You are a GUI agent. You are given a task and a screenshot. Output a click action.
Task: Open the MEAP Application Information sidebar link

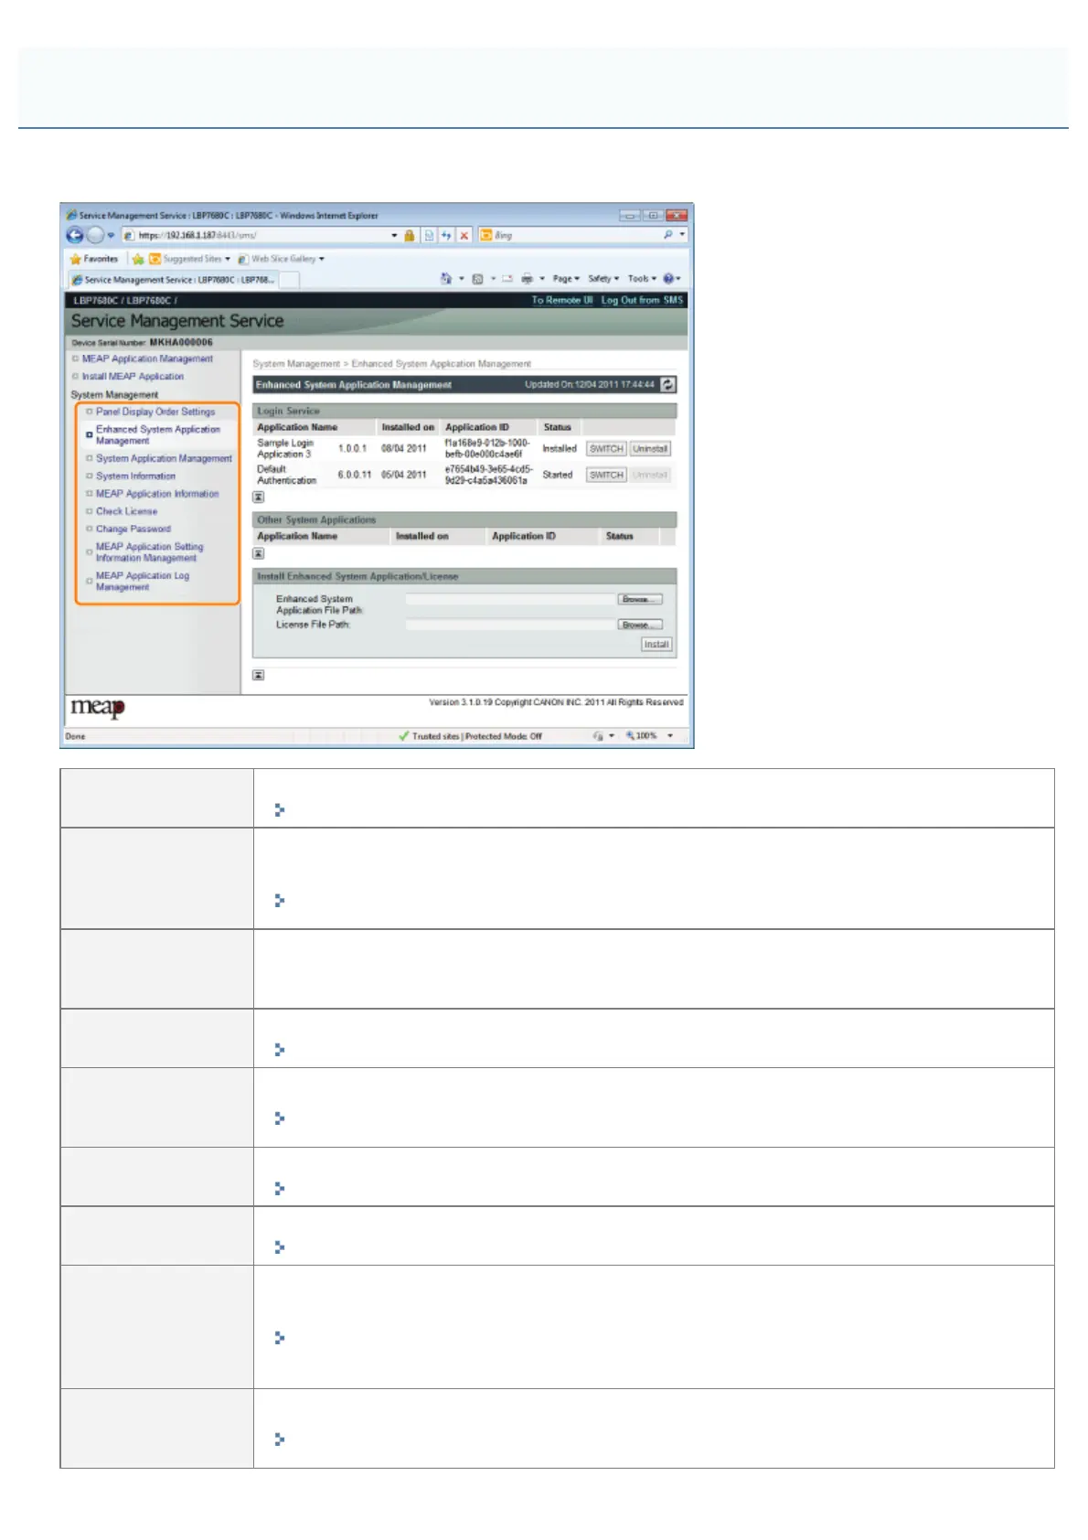[157, 494]
